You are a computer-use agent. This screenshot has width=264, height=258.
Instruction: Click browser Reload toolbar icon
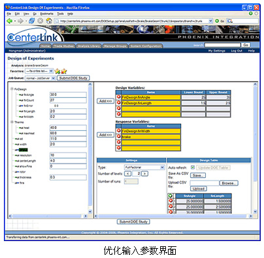pos(32,21)
